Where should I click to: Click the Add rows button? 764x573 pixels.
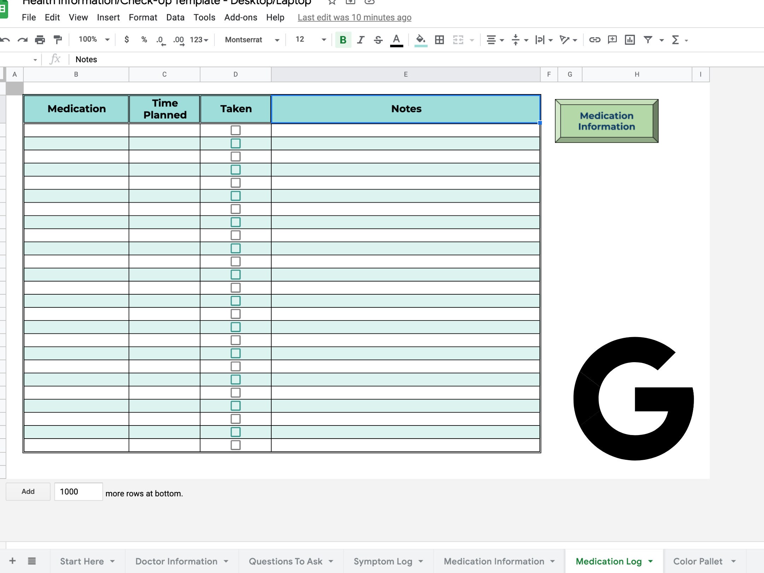[28, 491]
